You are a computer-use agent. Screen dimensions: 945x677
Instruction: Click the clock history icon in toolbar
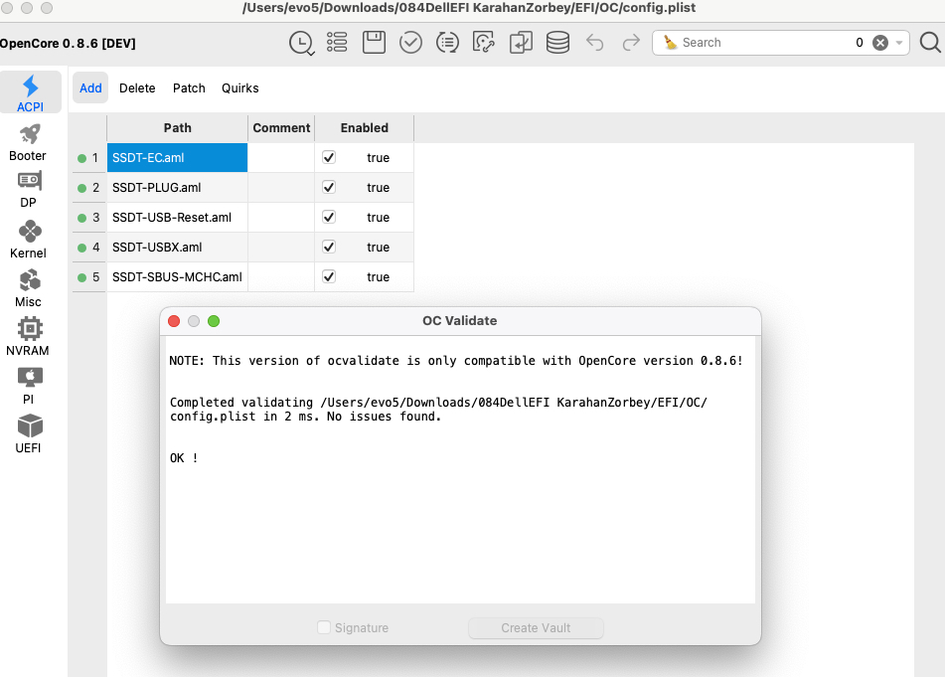[300, 43]
